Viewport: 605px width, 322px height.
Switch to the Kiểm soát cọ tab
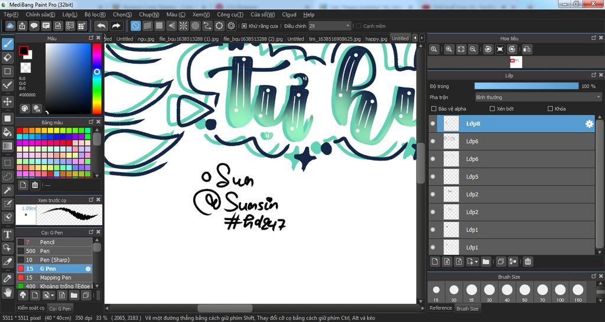click(31, 308)
